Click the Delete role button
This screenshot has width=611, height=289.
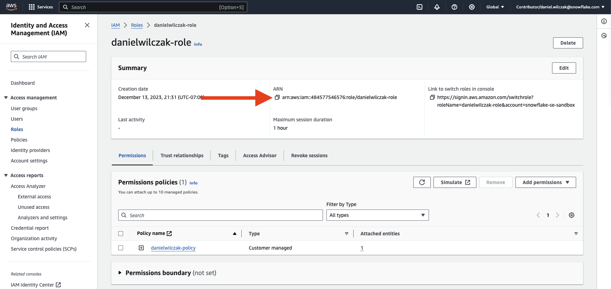[x=568, y=43]
